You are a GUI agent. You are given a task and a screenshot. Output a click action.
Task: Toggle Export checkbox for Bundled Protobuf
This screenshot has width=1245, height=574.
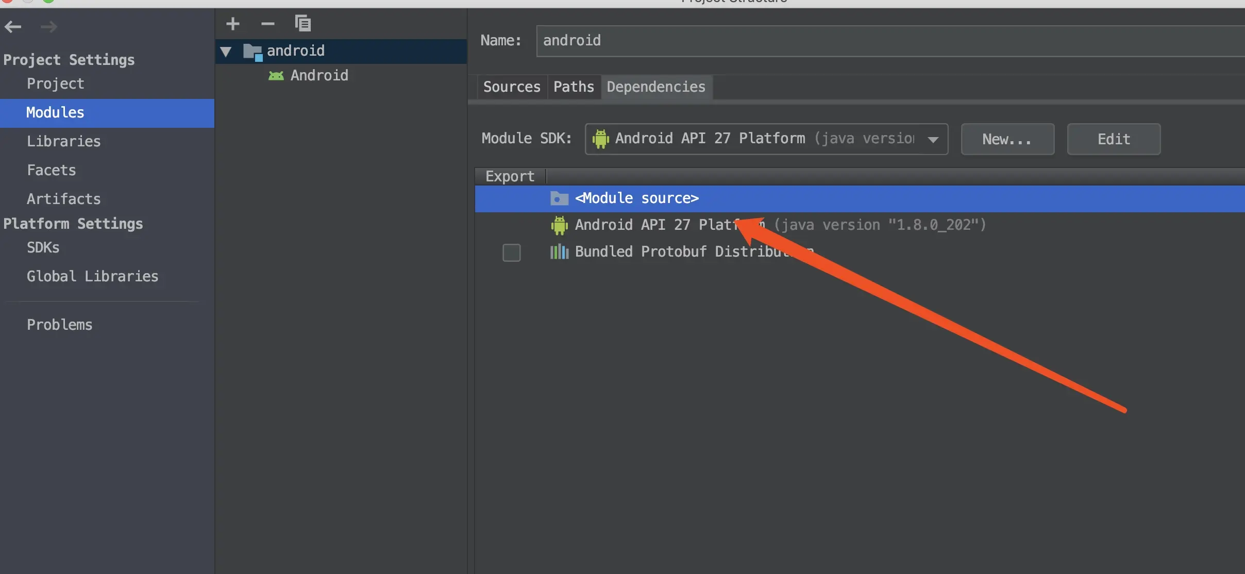(512, 252)
